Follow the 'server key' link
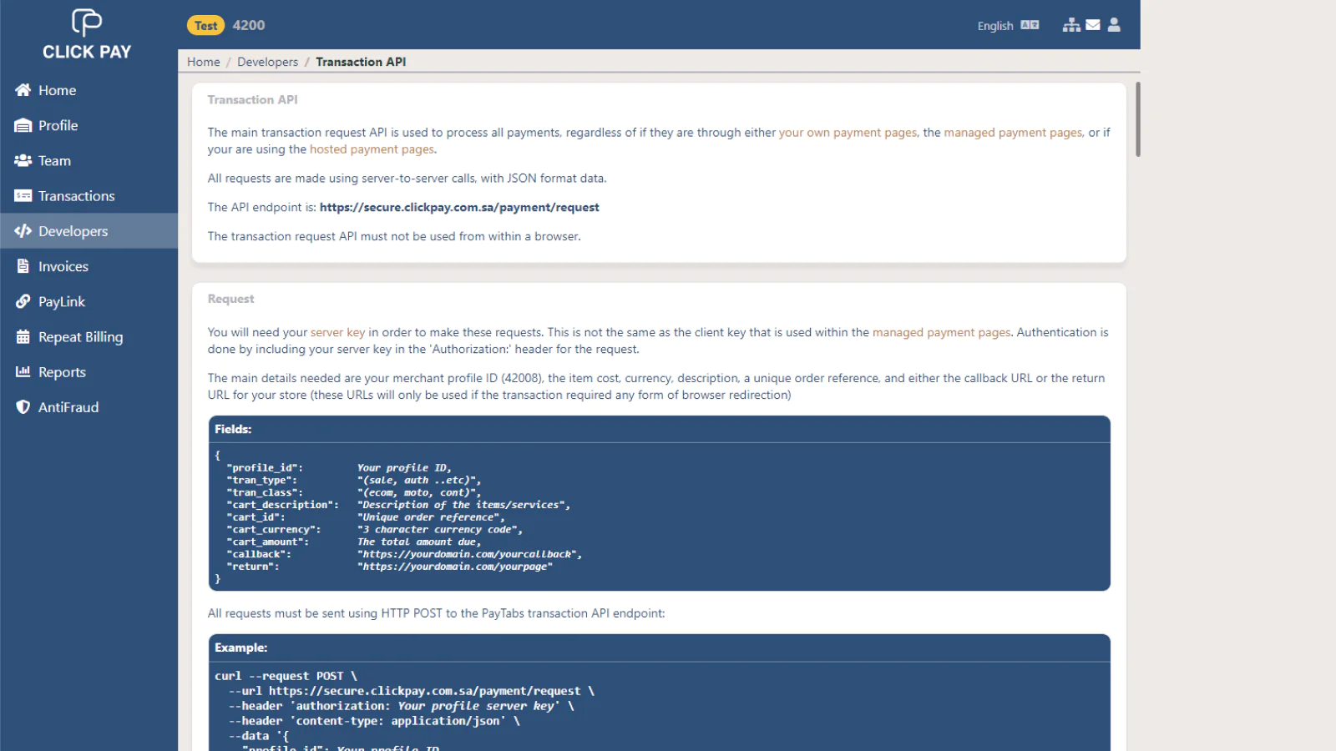This screenshot has height=751, width=1336. [337, 332]
